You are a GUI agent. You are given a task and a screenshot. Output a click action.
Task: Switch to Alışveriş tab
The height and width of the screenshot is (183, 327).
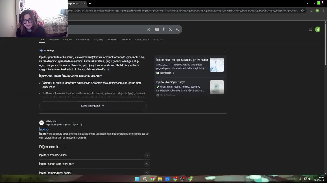tap(98, 40)
